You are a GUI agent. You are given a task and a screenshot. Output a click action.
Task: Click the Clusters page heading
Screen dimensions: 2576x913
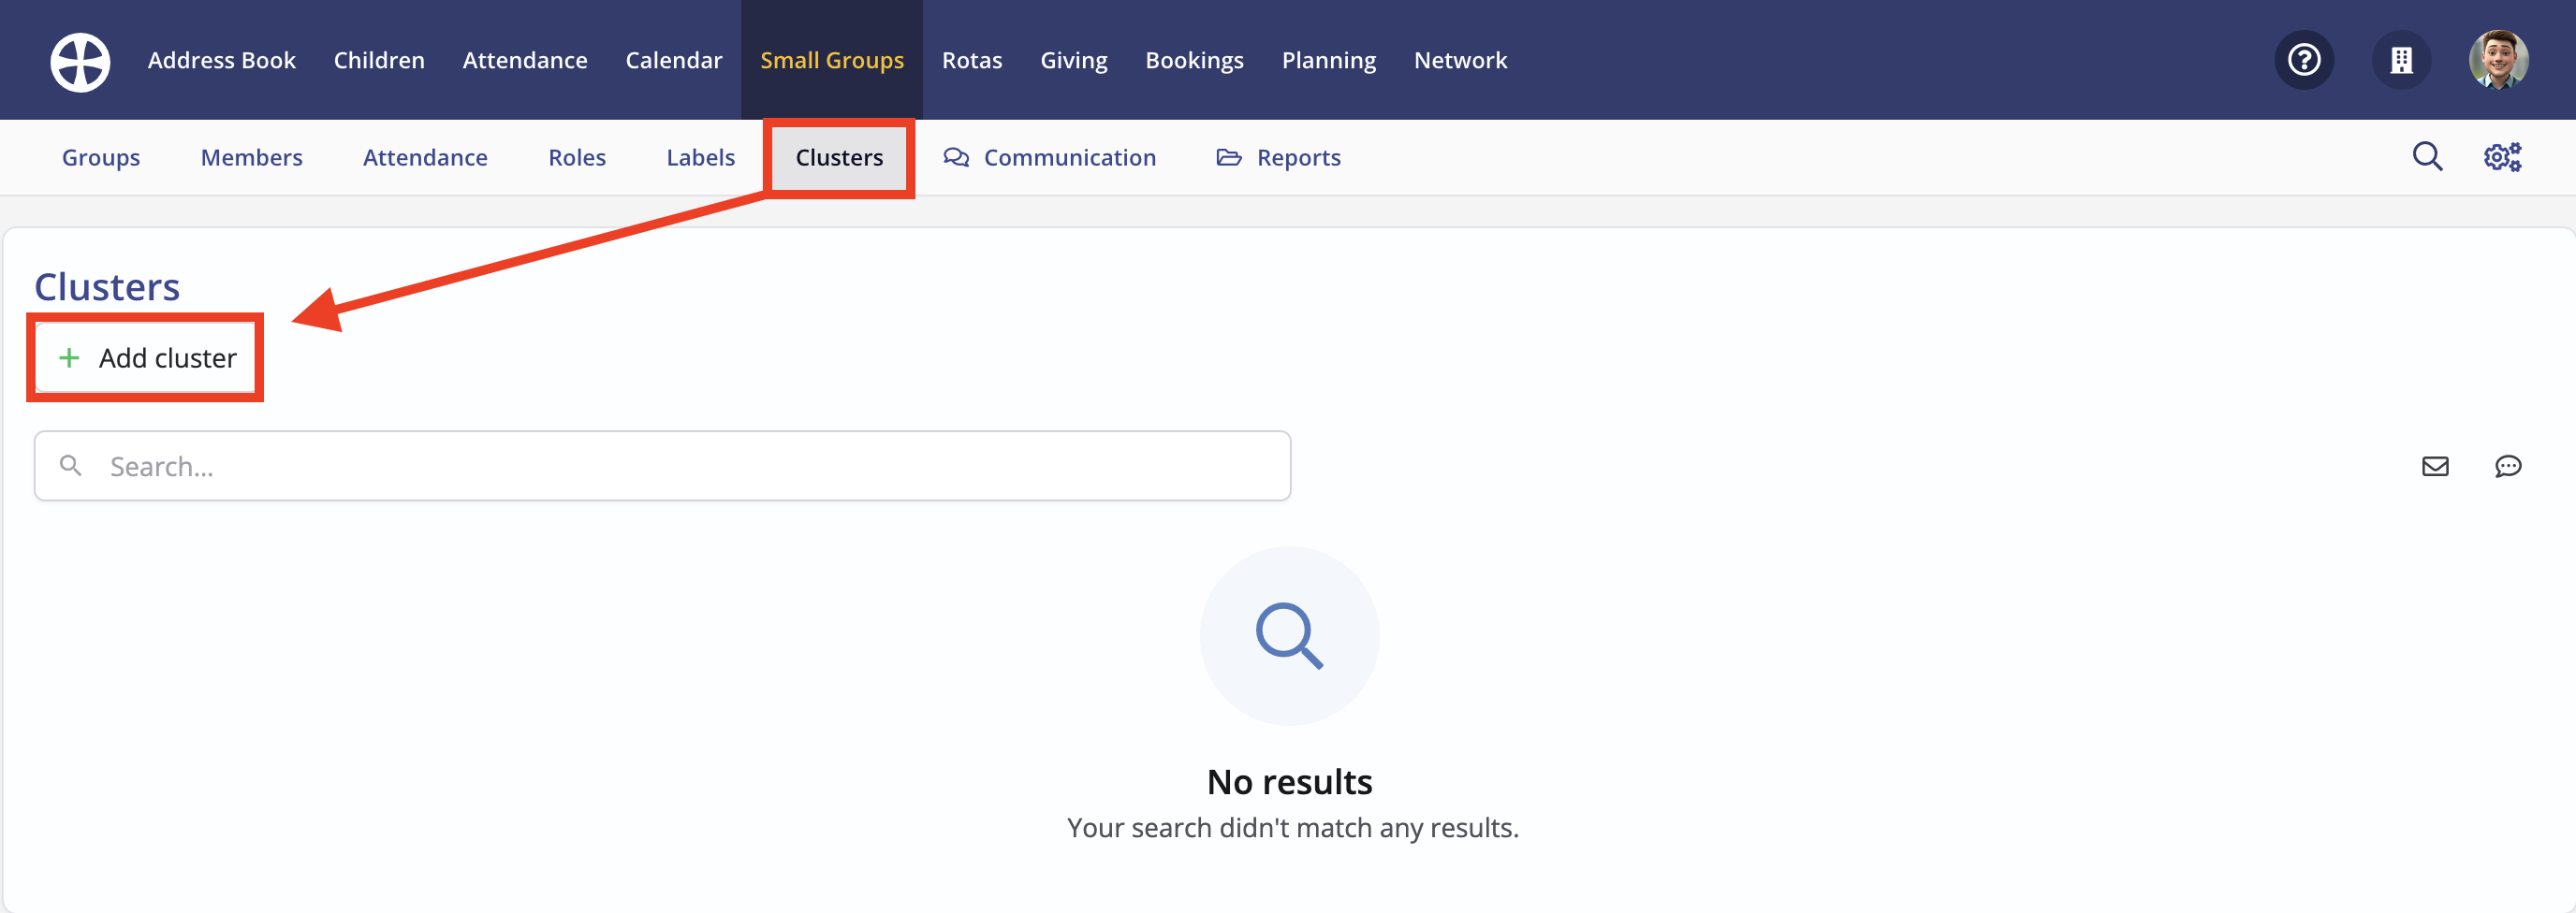[x=107, y=286]
